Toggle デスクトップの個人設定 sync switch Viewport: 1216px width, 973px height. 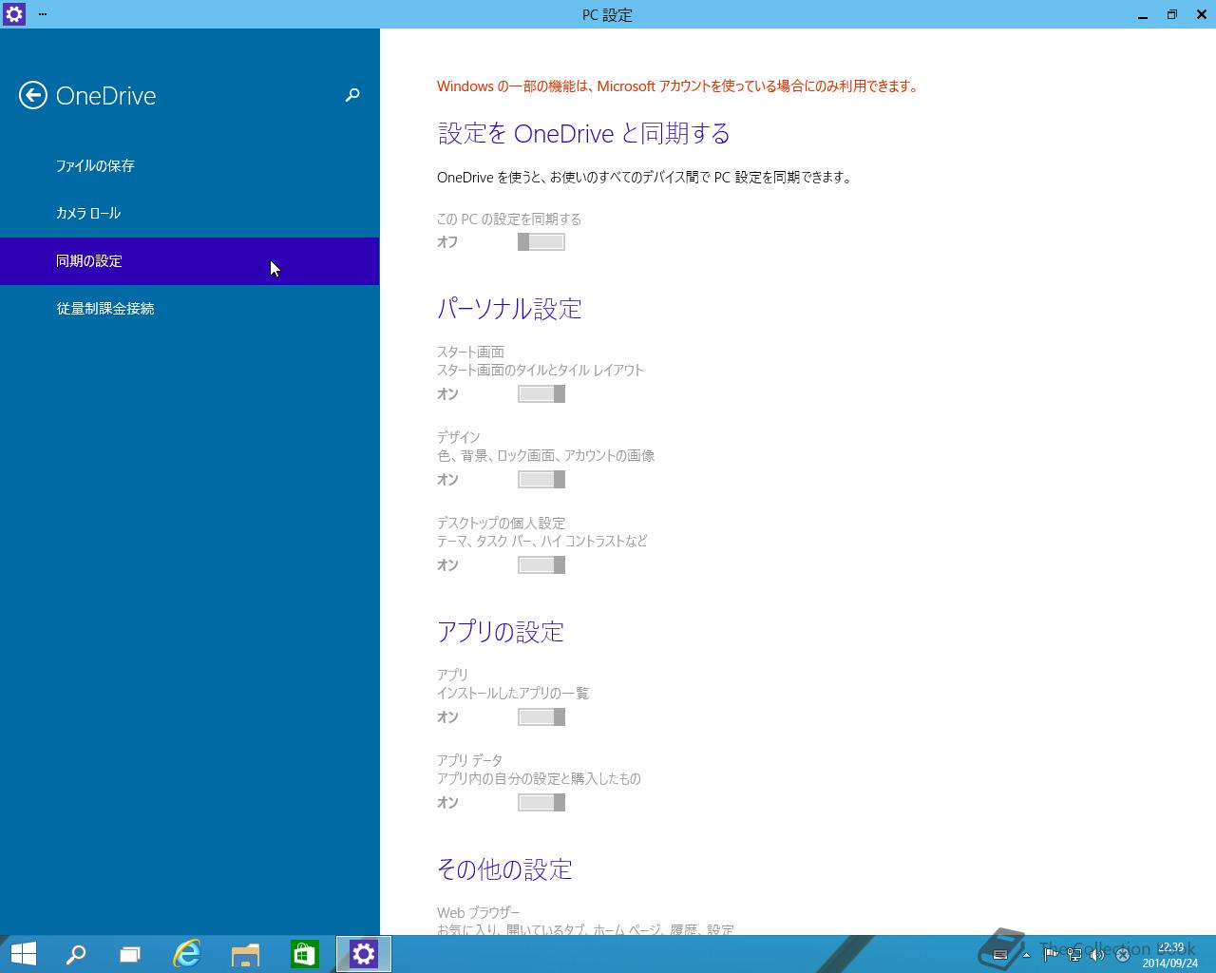point(541,565)
